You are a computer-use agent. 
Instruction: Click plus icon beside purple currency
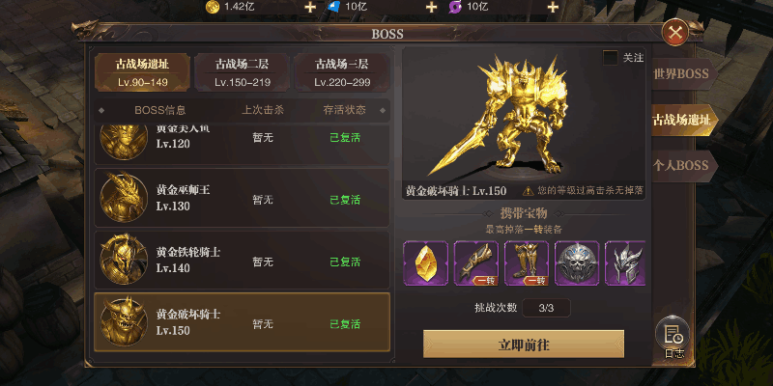point(553,7)
